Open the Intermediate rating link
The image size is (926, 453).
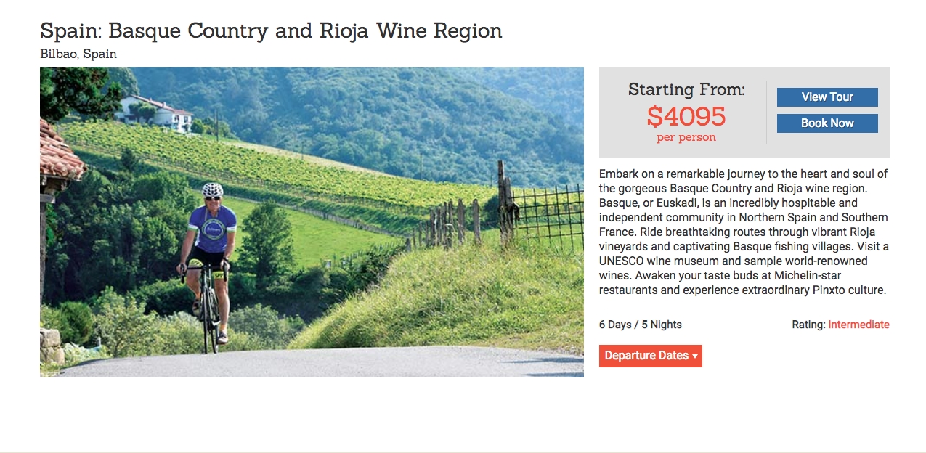(x=858, y=325)
